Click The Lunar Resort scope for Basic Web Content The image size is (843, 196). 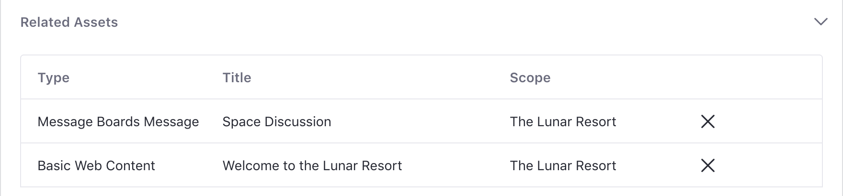click(x=563, y=165)
